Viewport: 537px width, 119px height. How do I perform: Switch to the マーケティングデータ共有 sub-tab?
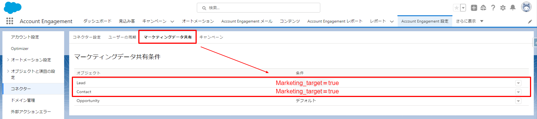point(167,37)
